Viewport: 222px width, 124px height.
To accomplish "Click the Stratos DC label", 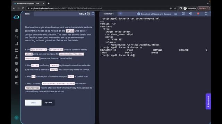I will pyautogui.click(x=56, y=50).
